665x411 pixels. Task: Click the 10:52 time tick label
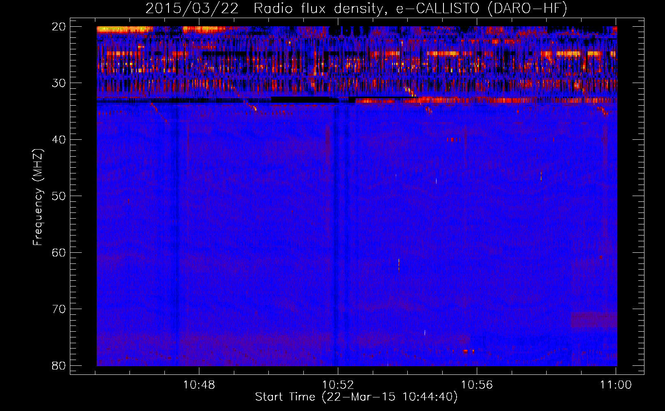pyautogui.click(x=338, y=385)
